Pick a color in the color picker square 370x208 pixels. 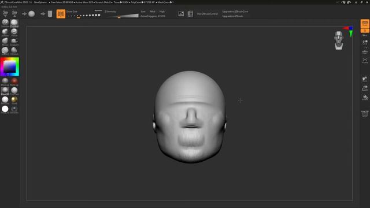9,67
